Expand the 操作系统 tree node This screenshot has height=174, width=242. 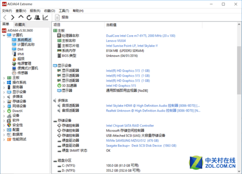pos(4,83)
